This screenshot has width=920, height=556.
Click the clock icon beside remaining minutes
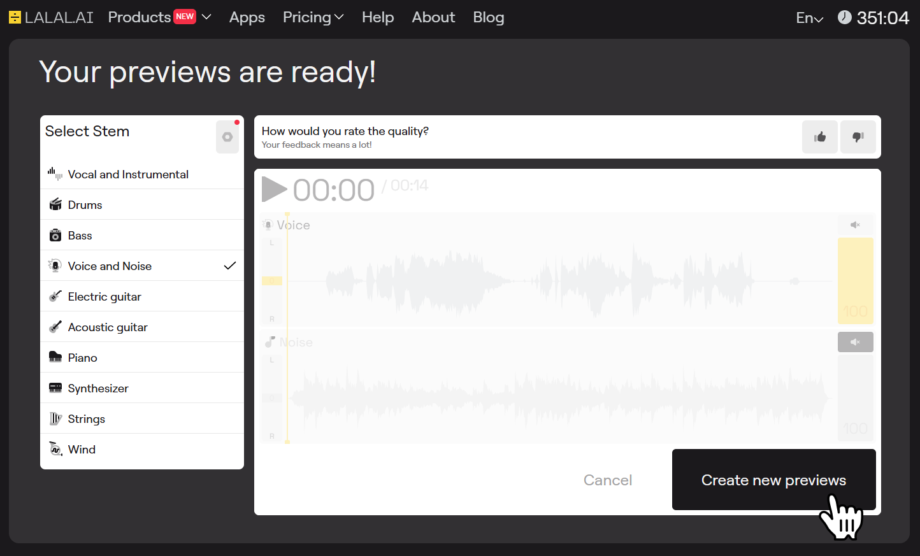click(844, 17)
